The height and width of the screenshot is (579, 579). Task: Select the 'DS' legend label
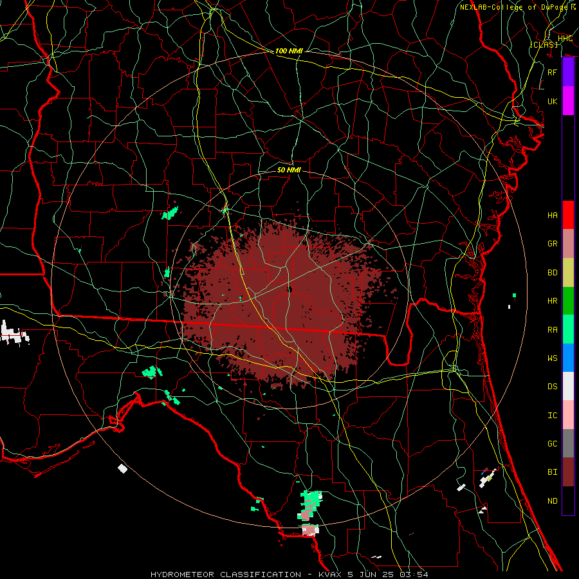point(552,386)
